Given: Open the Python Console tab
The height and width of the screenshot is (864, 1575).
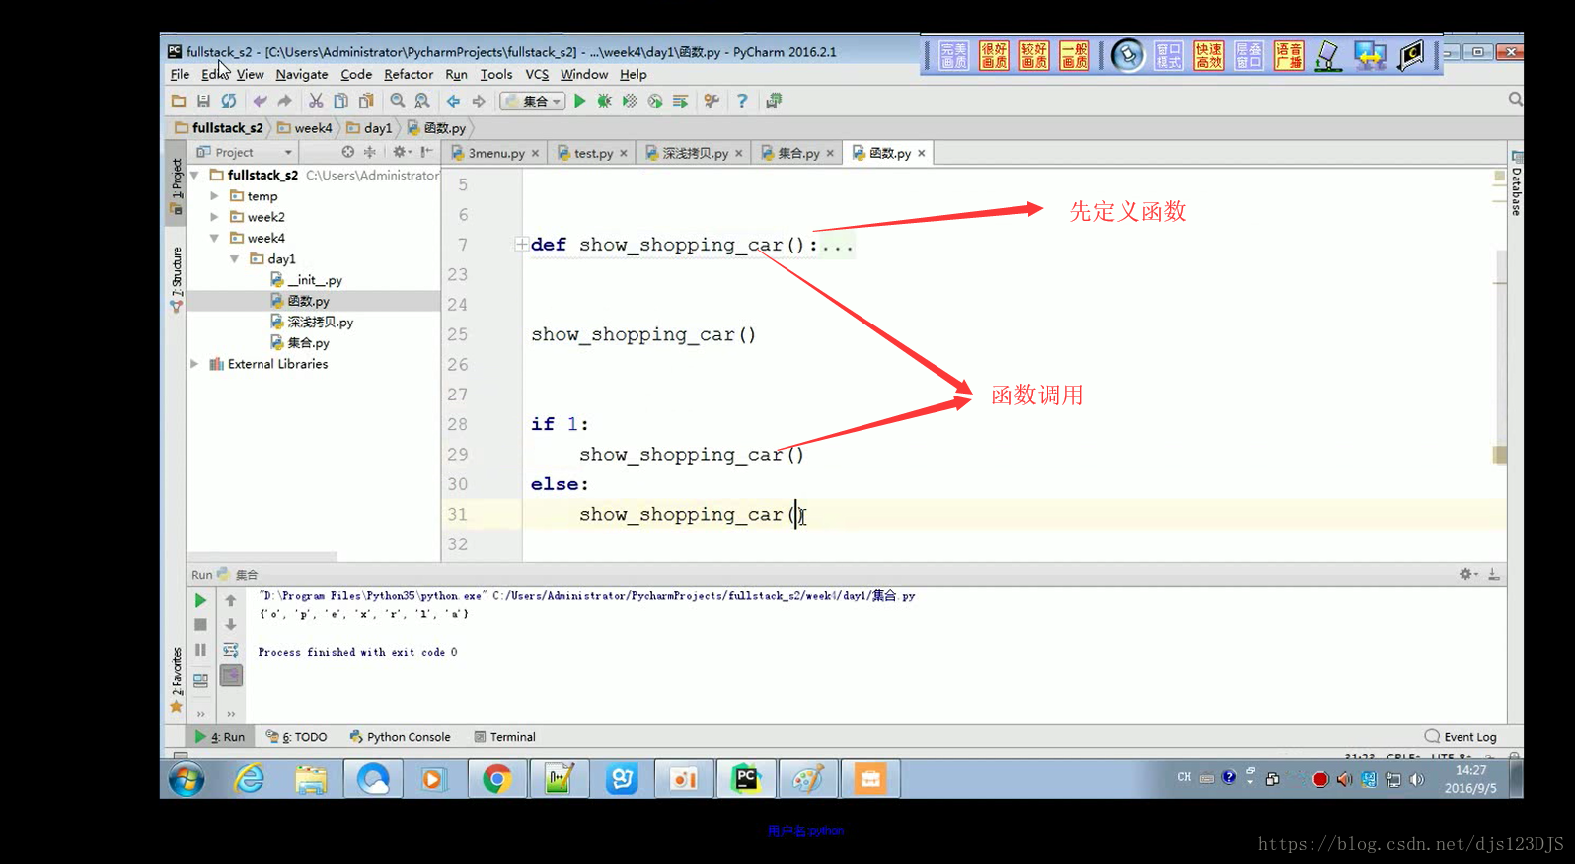Looking at the screenshot, I should click(400, 737).
